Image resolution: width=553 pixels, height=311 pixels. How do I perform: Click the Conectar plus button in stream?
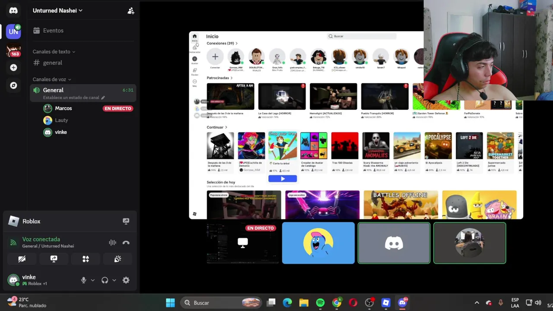pos(215,57)
